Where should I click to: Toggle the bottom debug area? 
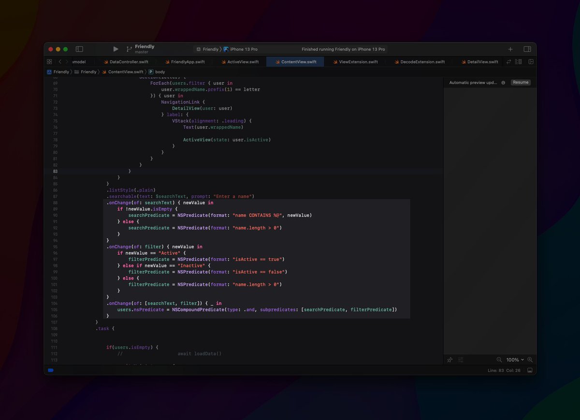530,370
